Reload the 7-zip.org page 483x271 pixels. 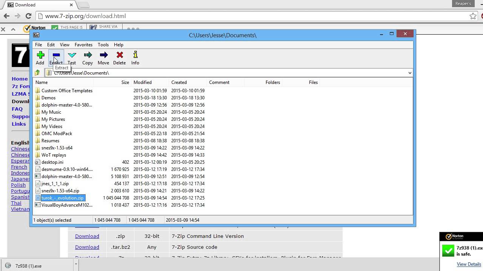[28, 16]
